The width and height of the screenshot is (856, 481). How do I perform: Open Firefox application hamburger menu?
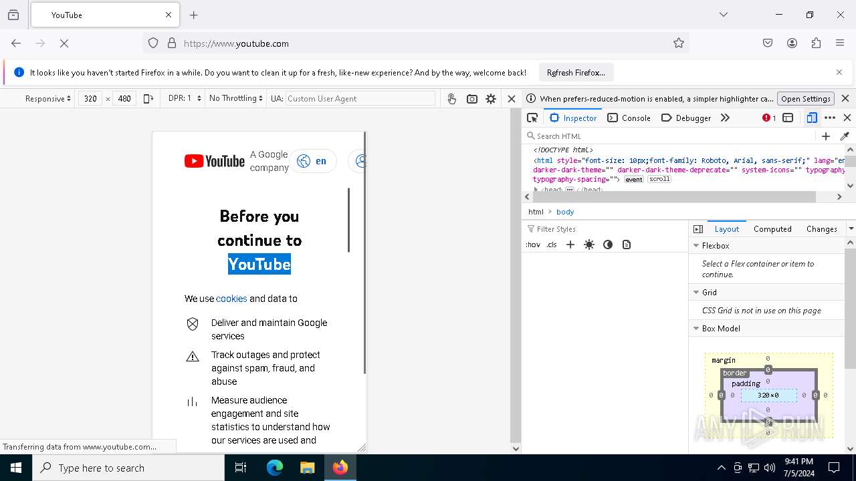tap(840, 43)
